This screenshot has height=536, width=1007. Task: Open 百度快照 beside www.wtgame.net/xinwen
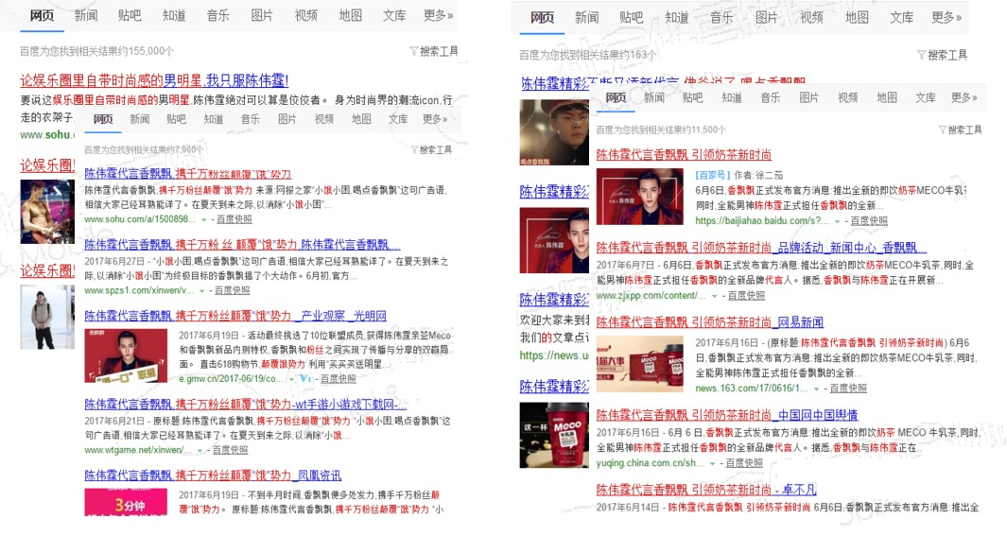point(230,450)
